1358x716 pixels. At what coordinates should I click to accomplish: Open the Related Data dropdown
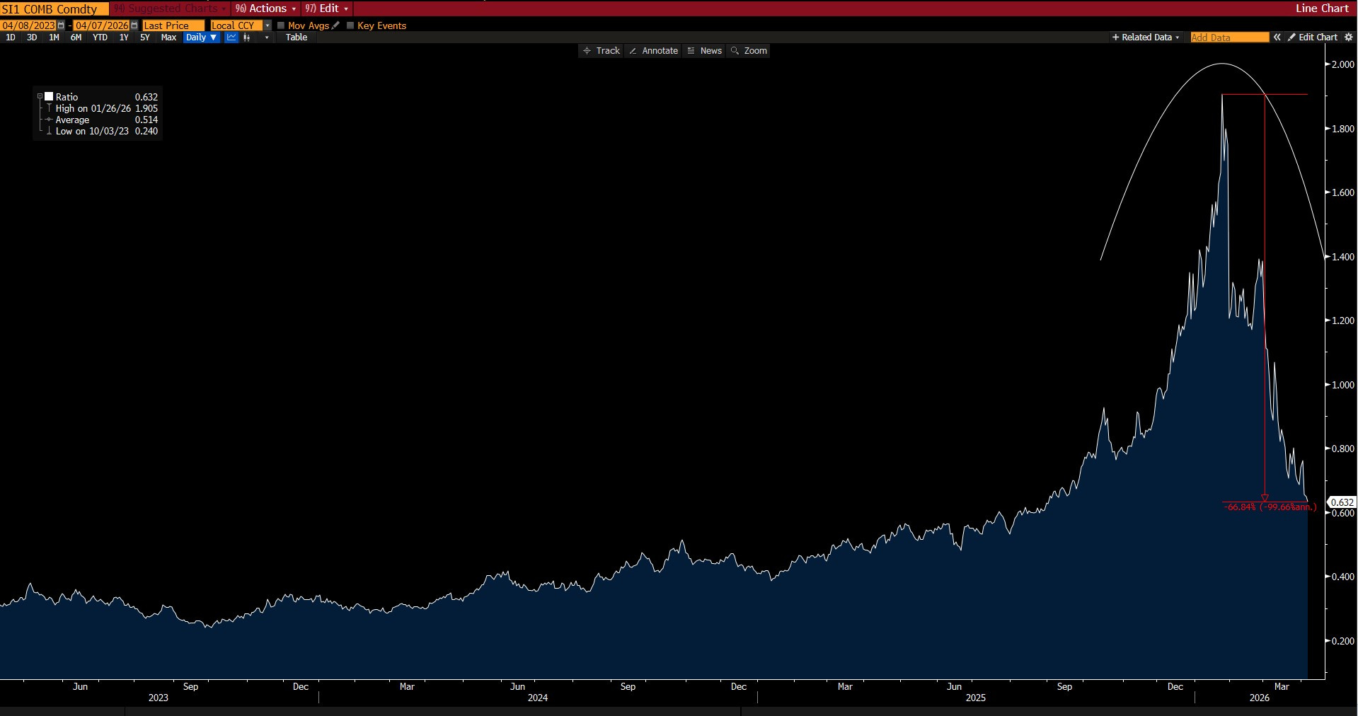pos(1146,37)
